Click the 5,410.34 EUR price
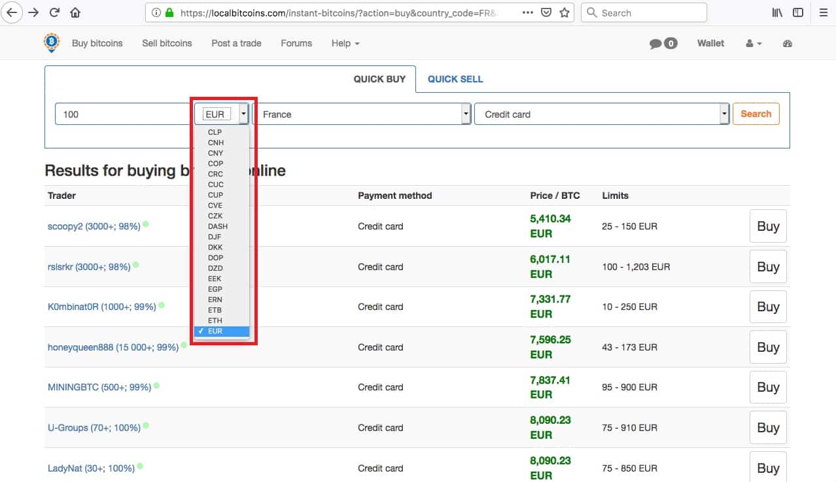The width and height of the screenshot is (836, 482). click(x=550, y=226)
